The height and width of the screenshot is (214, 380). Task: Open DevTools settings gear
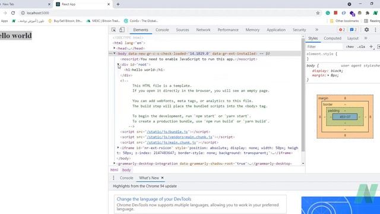[x=366, y=30]
